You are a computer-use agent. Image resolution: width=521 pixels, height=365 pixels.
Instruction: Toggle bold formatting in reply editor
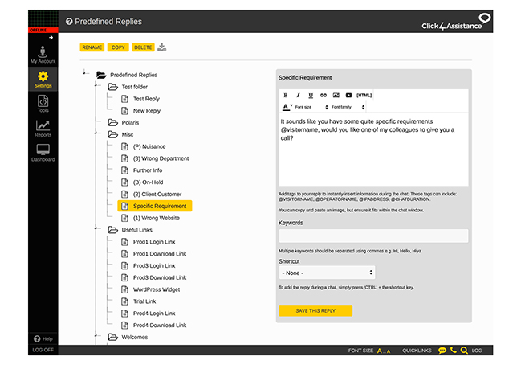click(x=286, y=95)
